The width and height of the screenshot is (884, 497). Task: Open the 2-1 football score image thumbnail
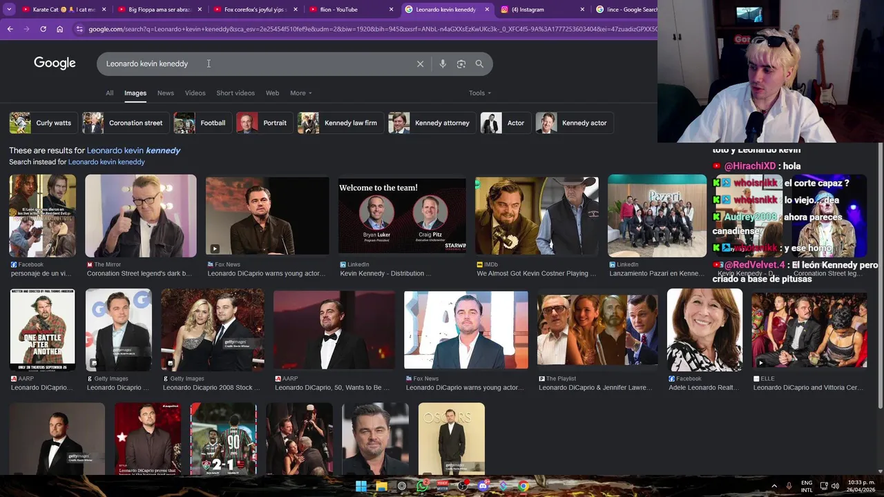point(223,438)
